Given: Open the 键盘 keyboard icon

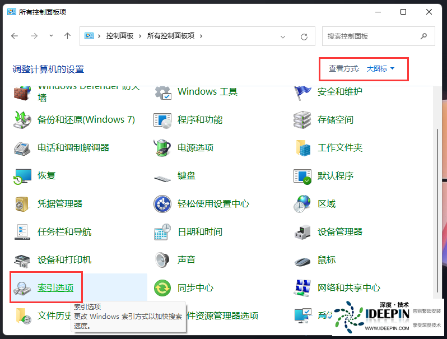Looking at the screenshot, I should 162,179.
